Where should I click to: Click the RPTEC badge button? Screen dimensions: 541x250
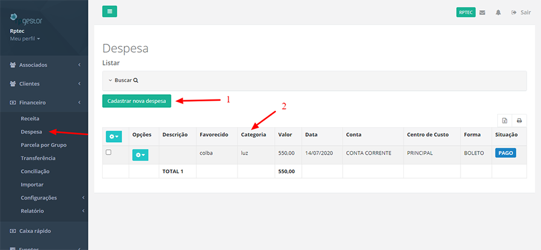click(x=466, y=13)
